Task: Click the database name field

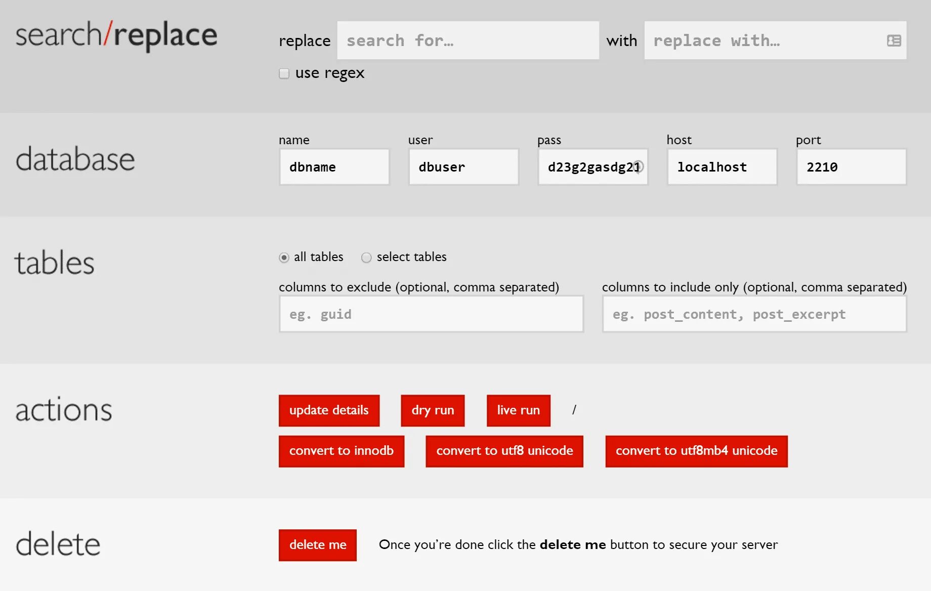Action: [334, 167]
